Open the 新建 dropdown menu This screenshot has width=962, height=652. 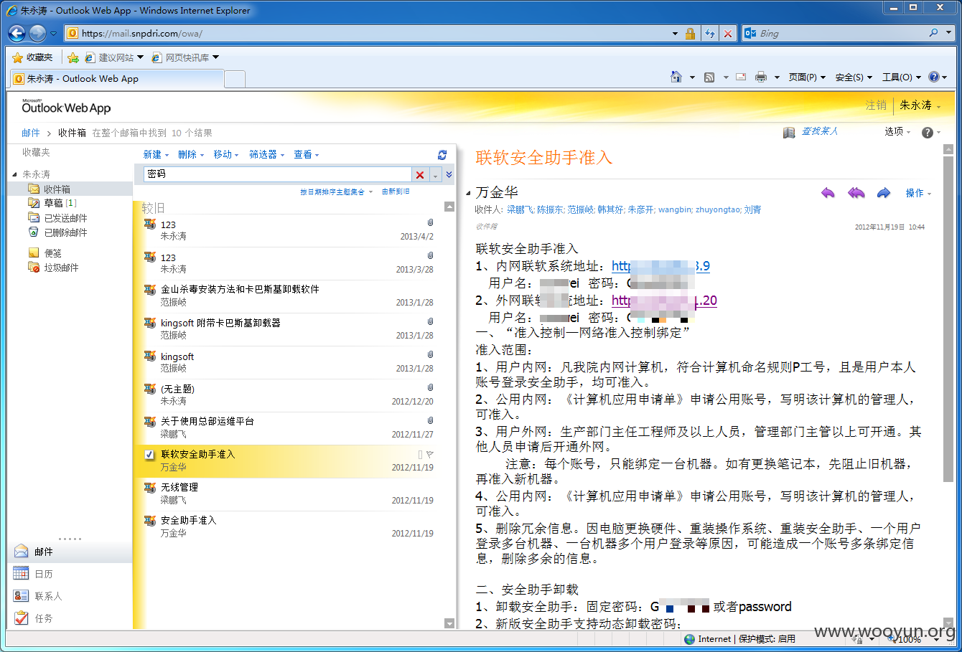point(156,154)
